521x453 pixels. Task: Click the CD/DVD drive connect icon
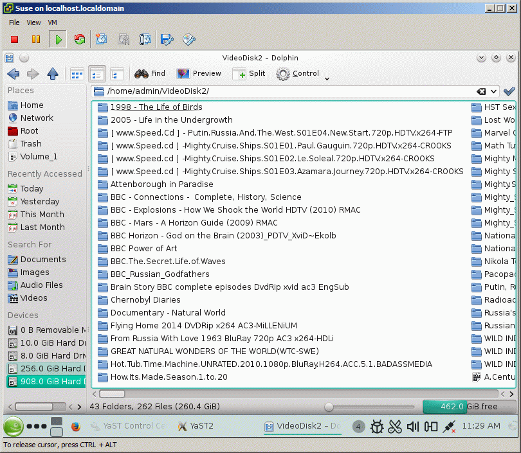(189, 39)
